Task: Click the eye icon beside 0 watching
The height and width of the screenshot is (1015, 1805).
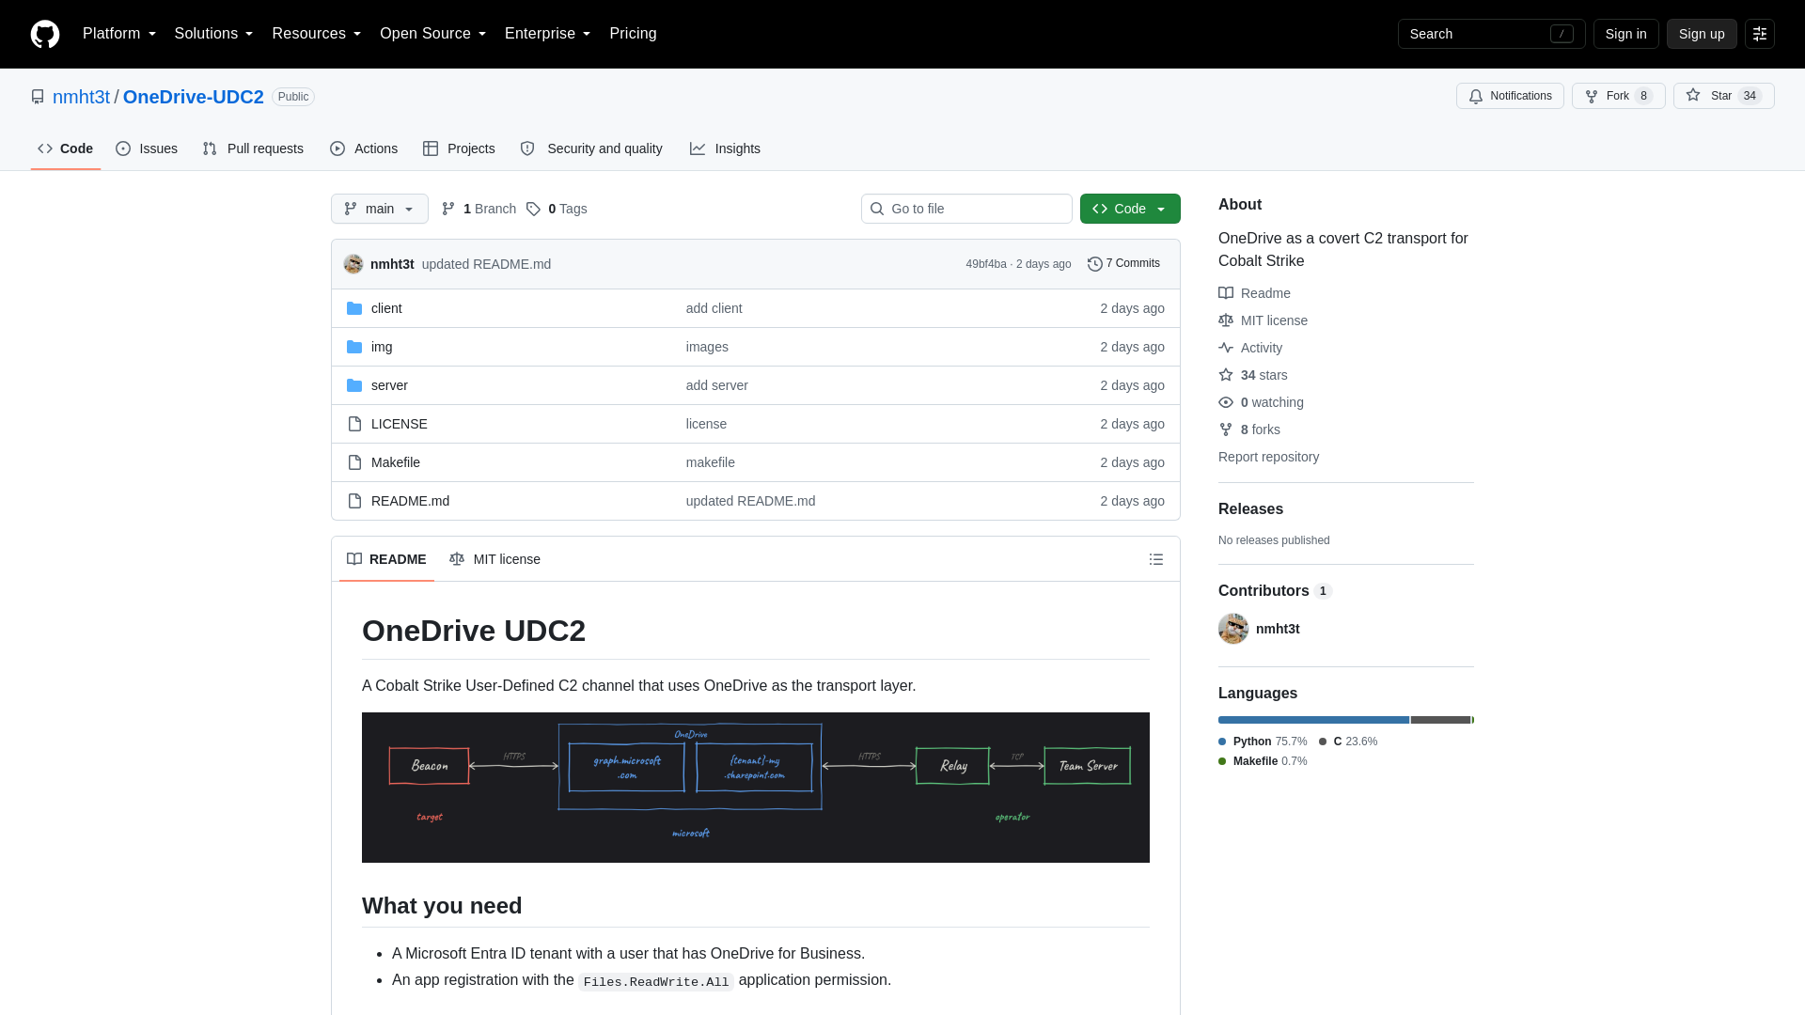Action: 1226,402
